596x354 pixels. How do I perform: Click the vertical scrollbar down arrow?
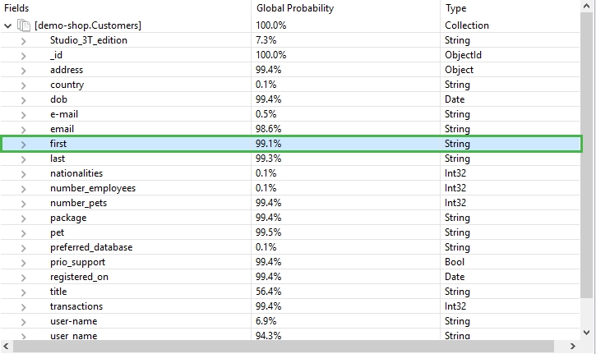[x=586, y=333]
